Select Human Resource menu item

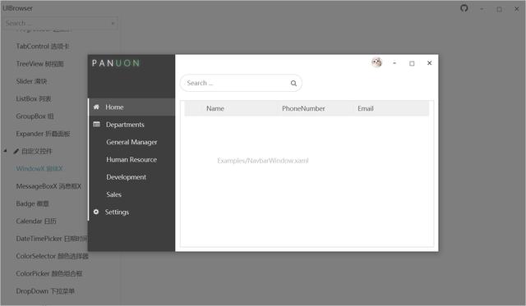tap(131, 160)
